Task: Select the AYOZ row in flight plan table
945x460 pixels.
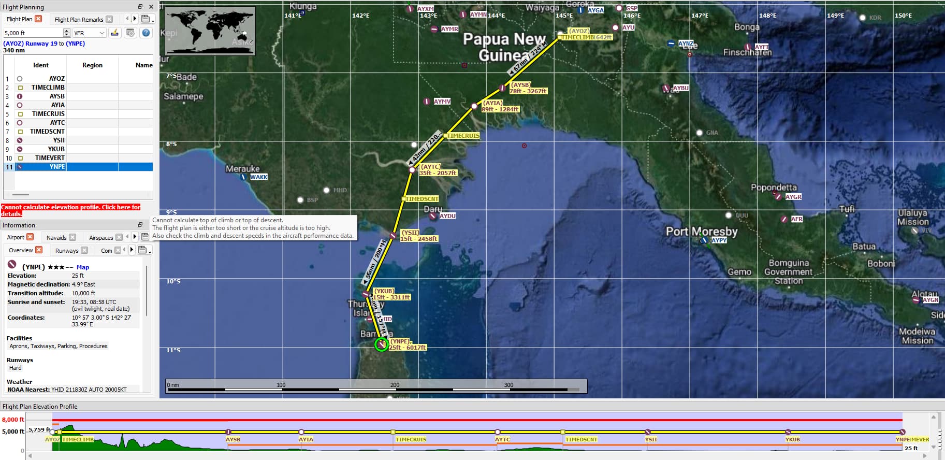Action: [x=78, y=79]
